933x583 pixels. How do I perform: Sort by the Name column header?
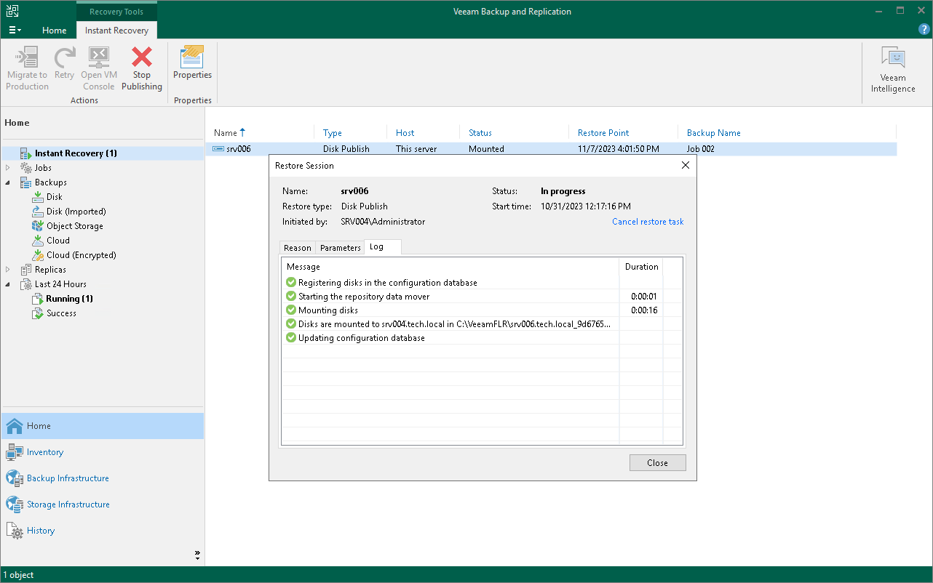[229, 132]
